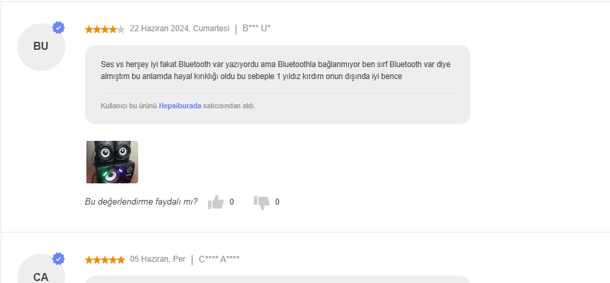The width and height of the screenshot is (610, 283).
Task: Click the 'Kullanıcı bu ürünü' seller note
Action: (x=178, y=106)
